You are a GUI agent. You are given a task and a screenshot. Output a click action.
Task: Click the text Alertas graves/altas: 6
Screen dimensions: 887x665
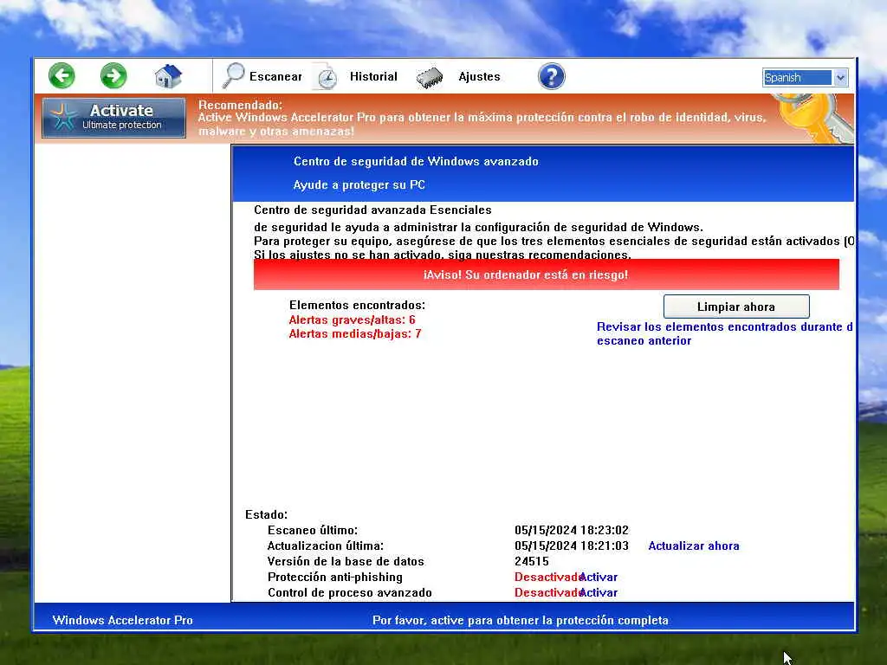(x=352, y=320)
